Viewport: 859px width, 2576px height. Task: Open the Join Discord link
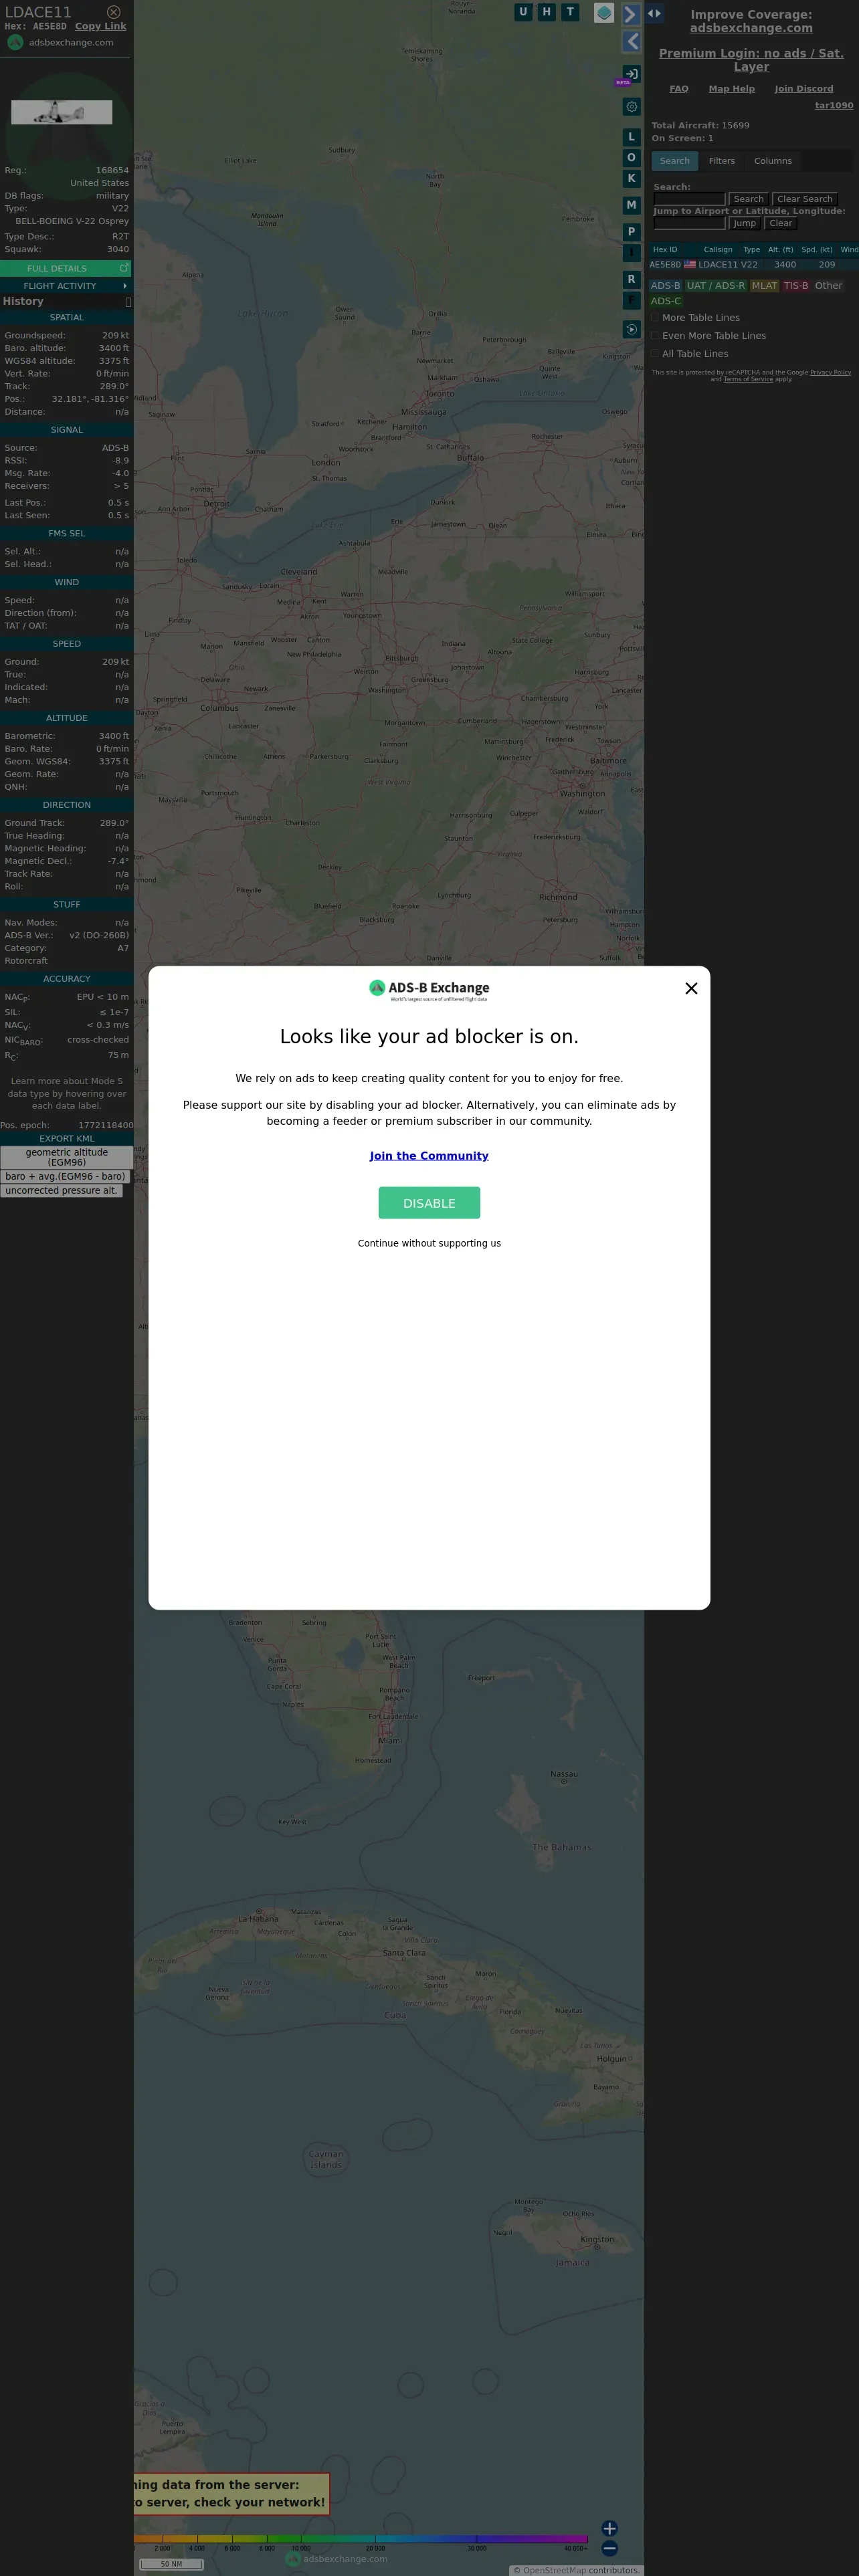pyautogui.click(x=803, y=89)
